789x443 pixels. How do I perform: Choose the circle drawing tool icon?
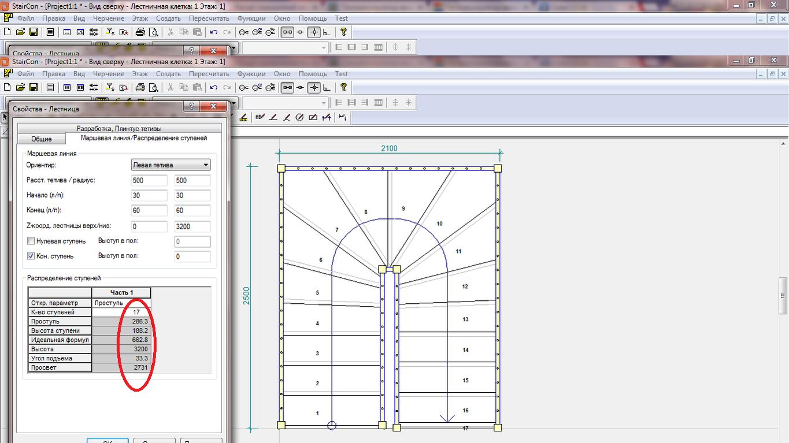(x=299, y=117)
